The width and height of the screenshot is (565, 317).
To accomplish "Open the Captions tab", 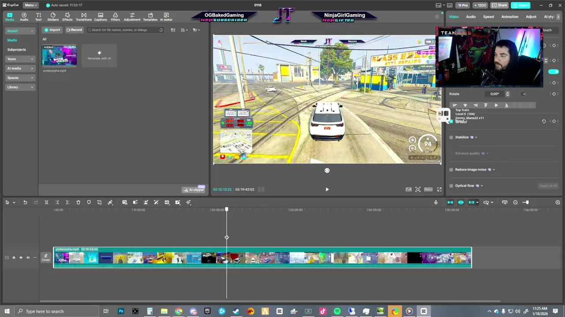I will coord(100,17).
